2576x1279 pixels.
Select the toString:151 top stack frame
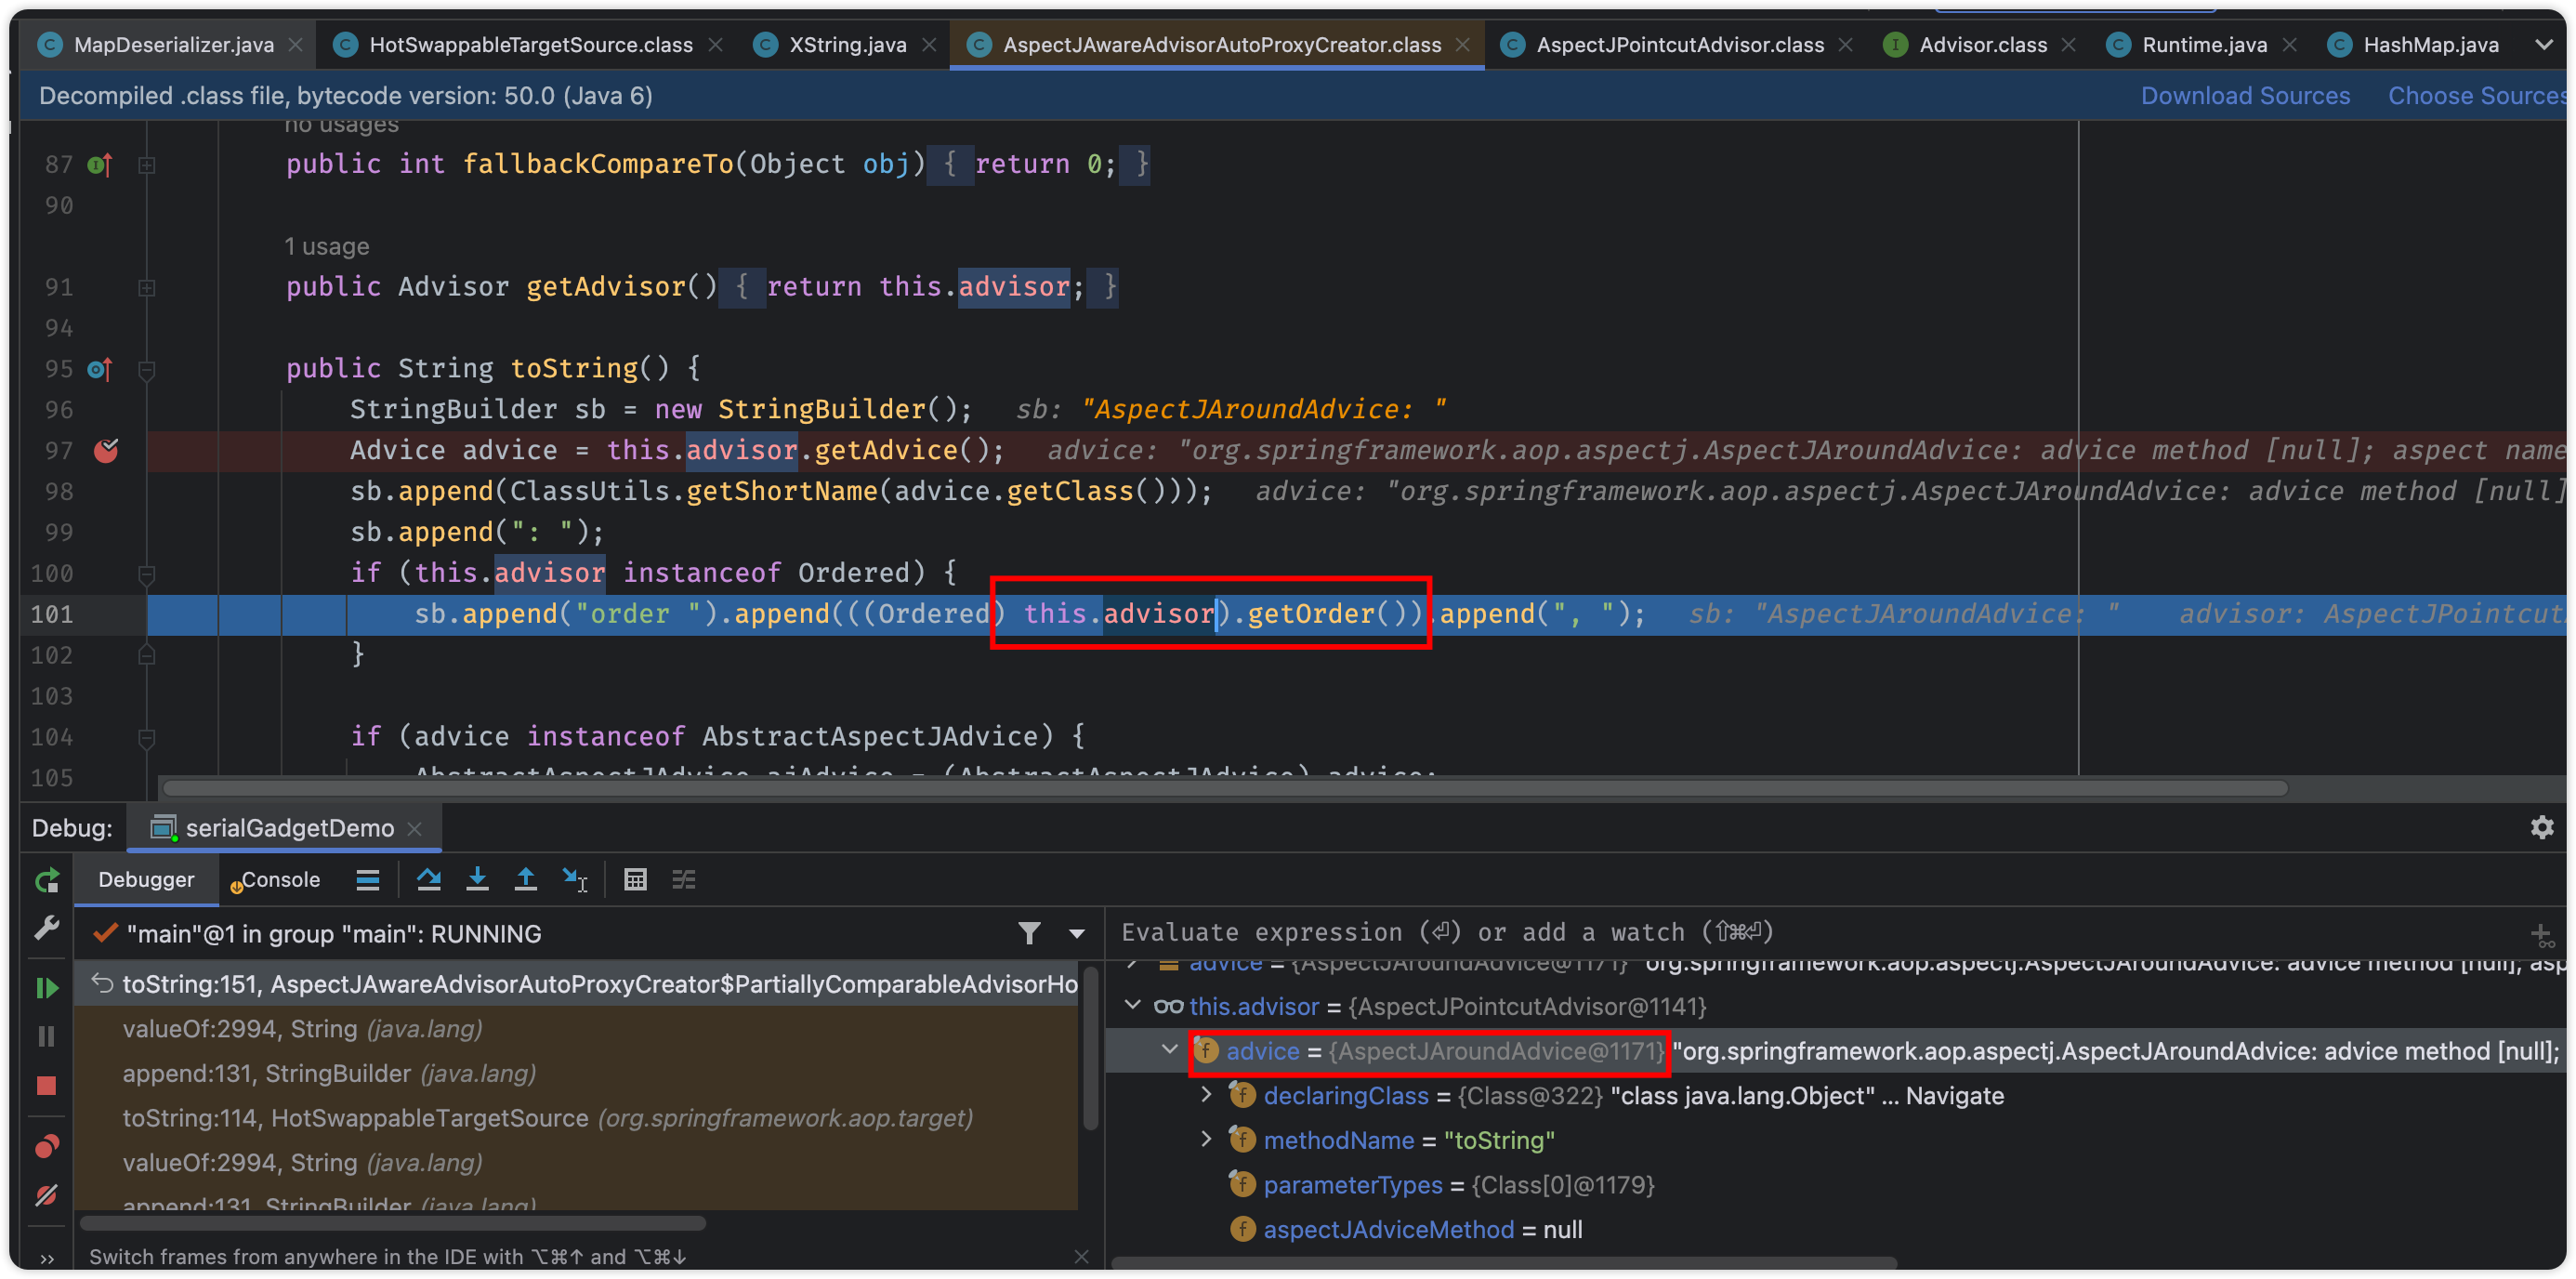pyautogui.click(x=578, y=984)
